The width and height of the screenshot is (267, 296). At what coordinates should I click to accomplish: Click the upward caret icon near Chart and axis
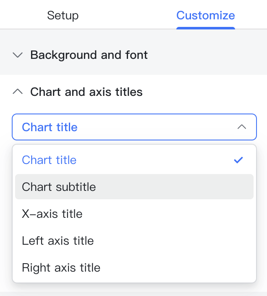18,92
